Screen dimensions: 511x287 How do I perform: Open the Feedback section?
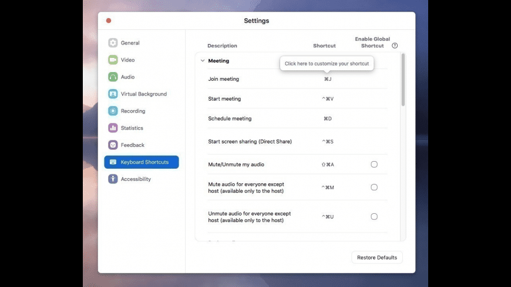tap(142, 145)
